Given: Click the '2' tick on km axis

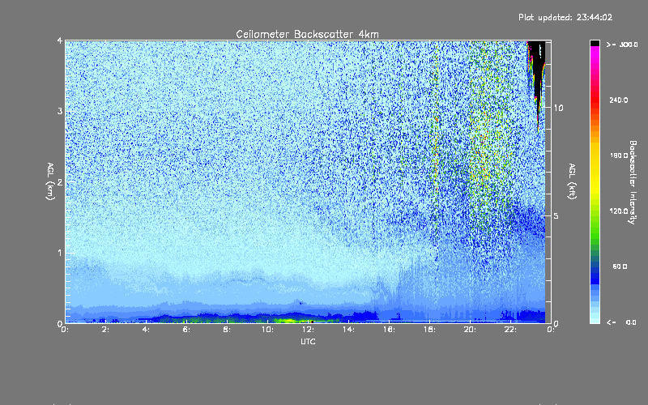Looking at the screenshot, I should coord(60,181).
